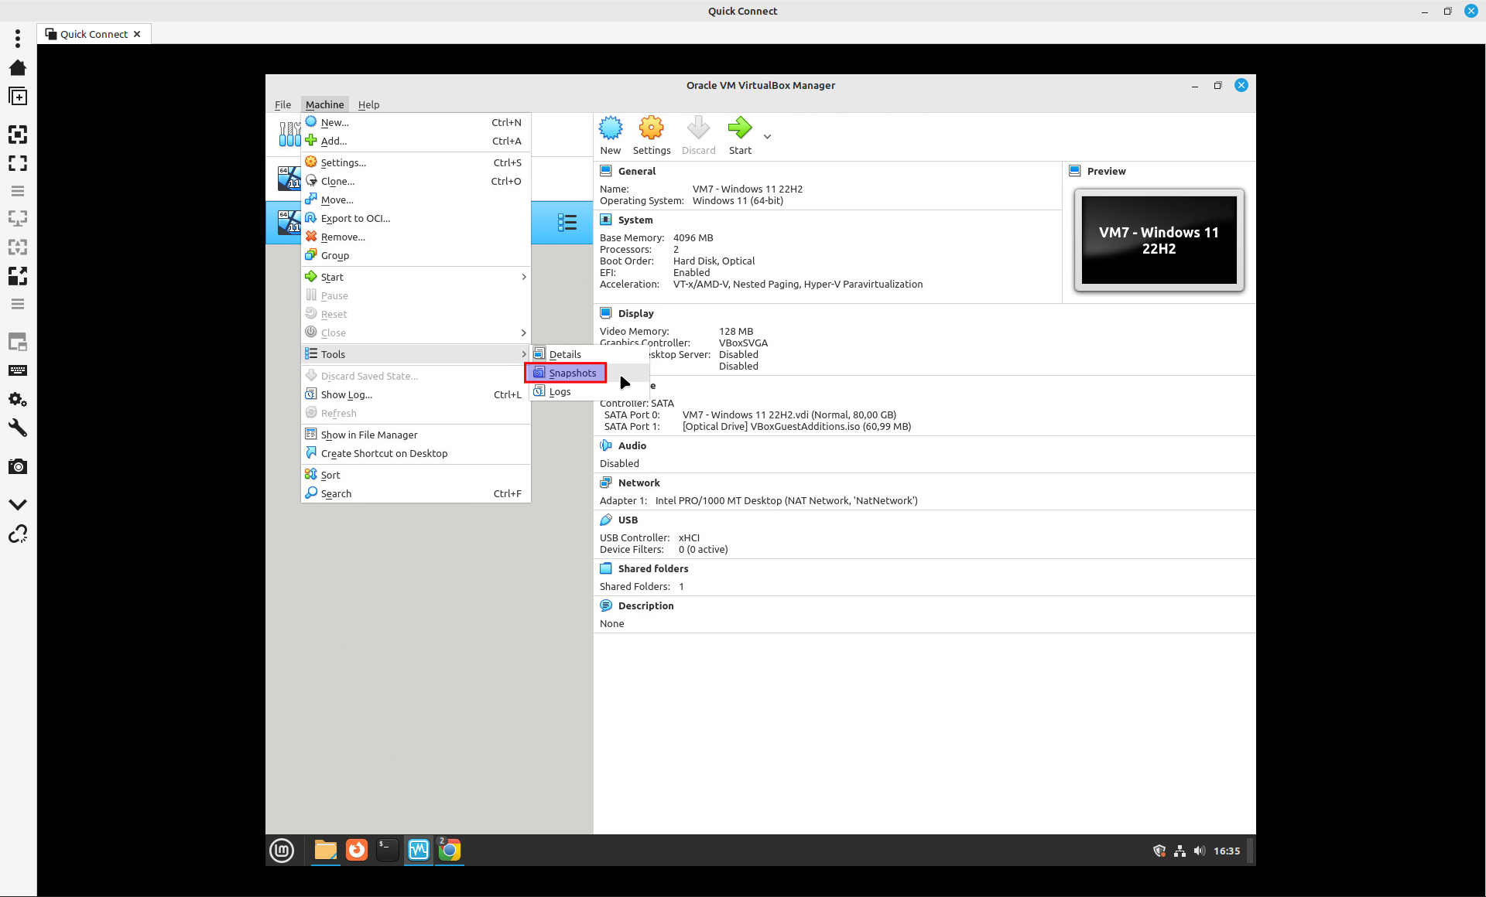Expand the Tools submenu arrow entry
Image resolution: width=1486 pixels, height=897 pixels.
tap(416, 354)
